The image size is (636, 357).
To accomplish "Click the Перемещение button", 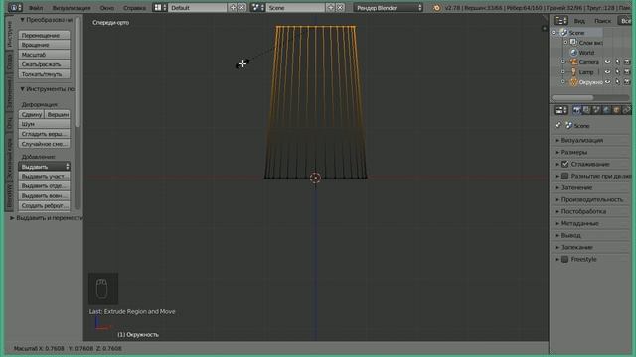I will point(44,36).
